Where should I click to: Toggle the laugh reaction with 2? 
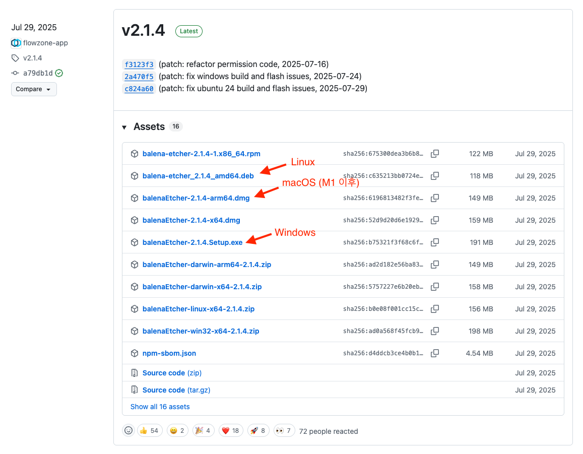(177, 431)
